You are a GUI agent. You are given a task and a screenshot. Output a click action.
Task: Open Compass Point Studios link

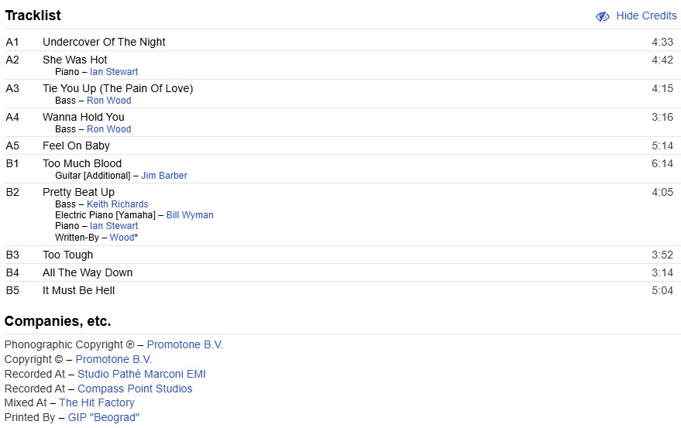135,389
